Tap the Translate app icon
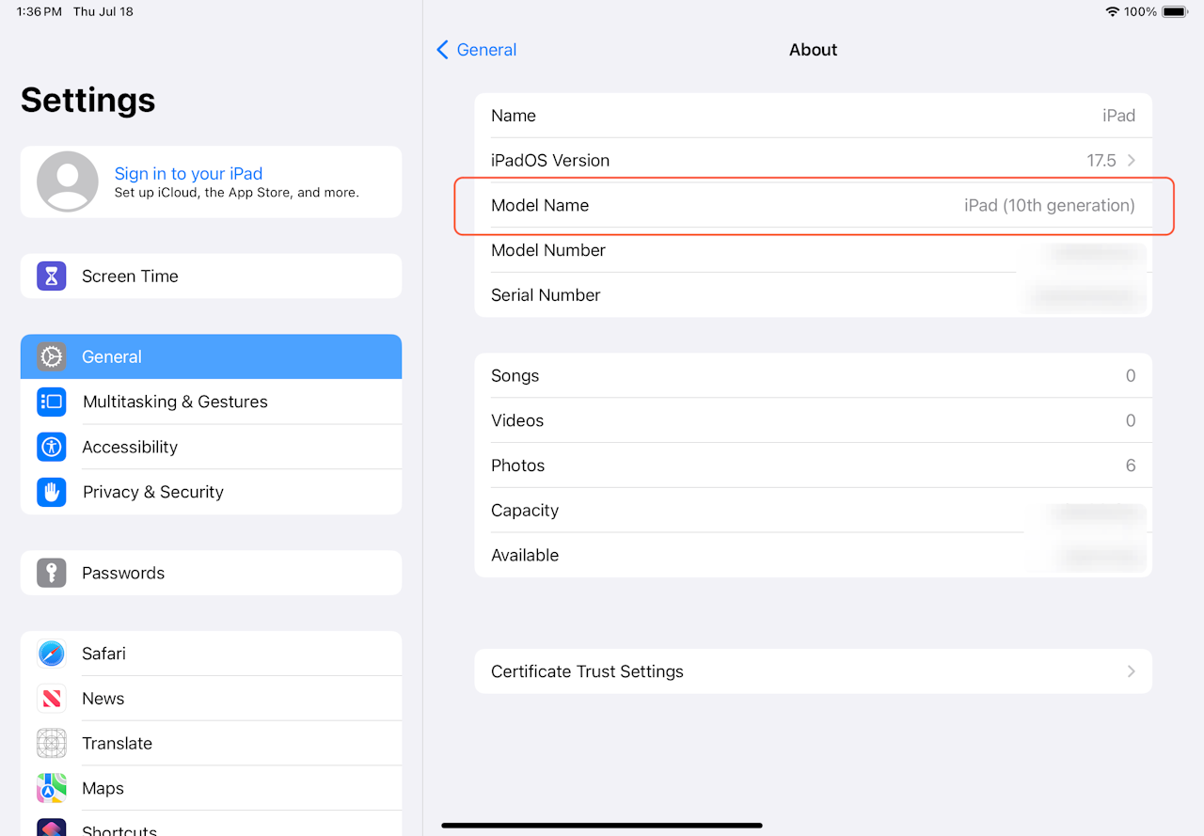Image resolution: width=1204 pixels, height=836 pixels. pyautogui.click(x=52, y=743)
